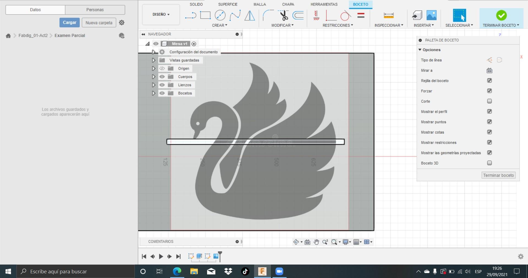
Task: Open the MODIFICAR dropdown menu
Action: click(x=282, y=25)
